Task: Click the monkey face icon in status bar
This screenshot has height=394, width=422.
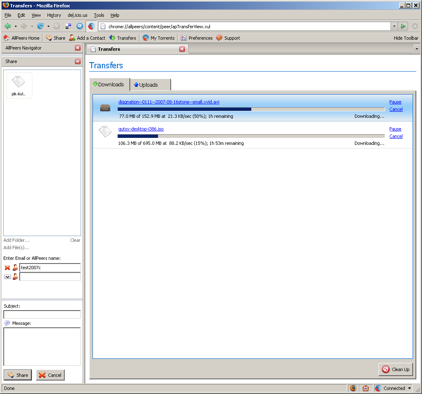Action: [x=366, y=388]
